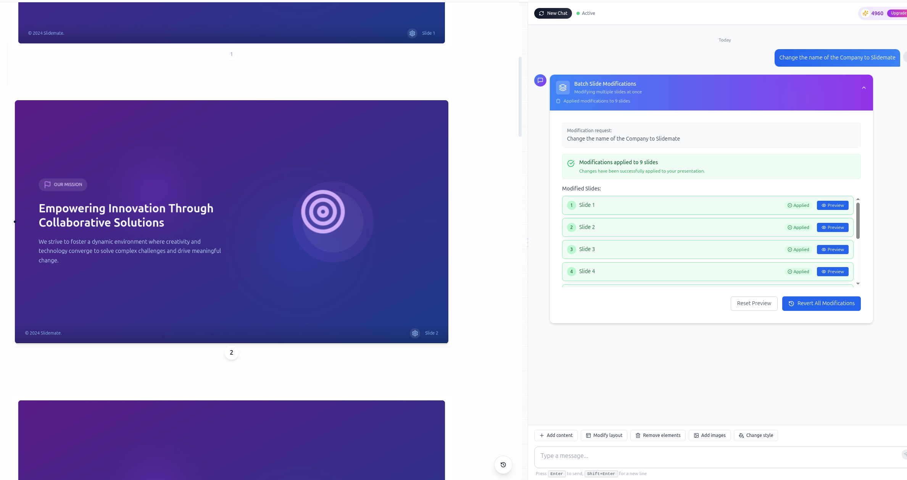Preview Slide 1 modifications

(832, 205)
